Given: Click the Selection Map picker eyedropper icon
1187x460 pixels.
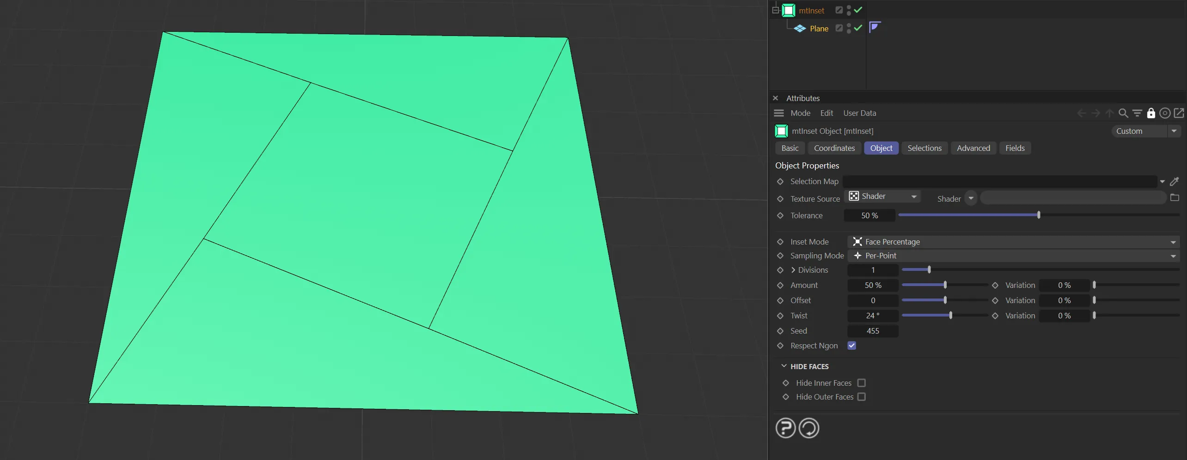Looking at the screenshot, I should [x=1174, y=182].
